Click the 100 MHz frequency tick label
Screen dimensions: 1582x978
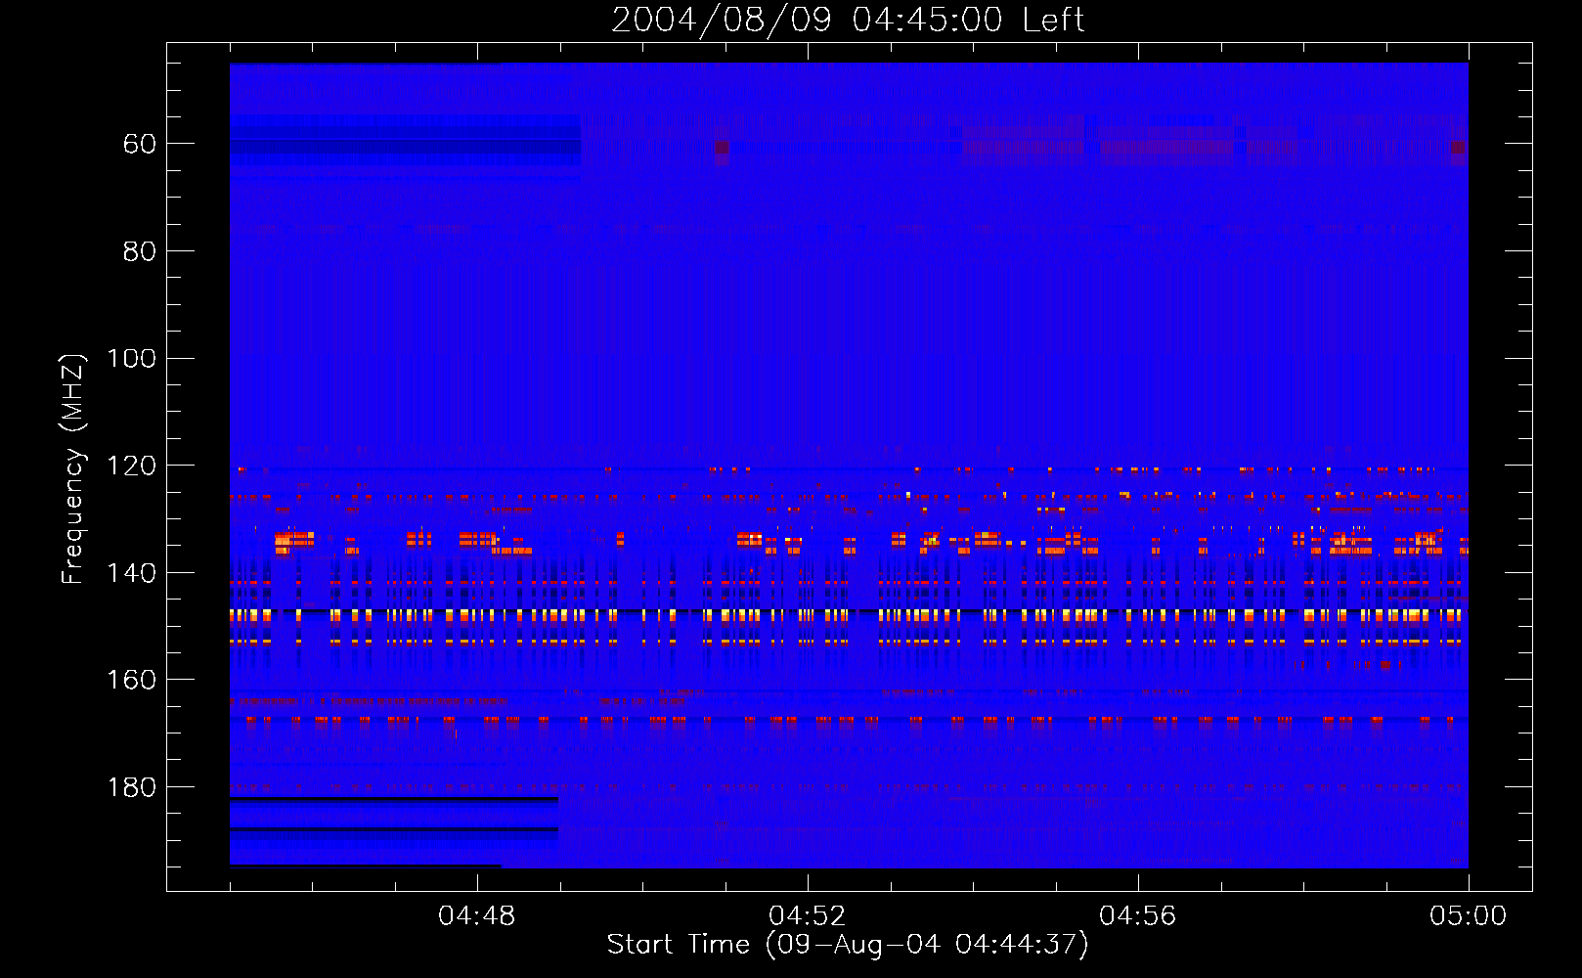(132, 358)
